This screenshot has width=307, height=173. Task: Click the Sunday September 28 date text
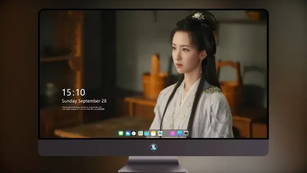[x=84, y=101]
